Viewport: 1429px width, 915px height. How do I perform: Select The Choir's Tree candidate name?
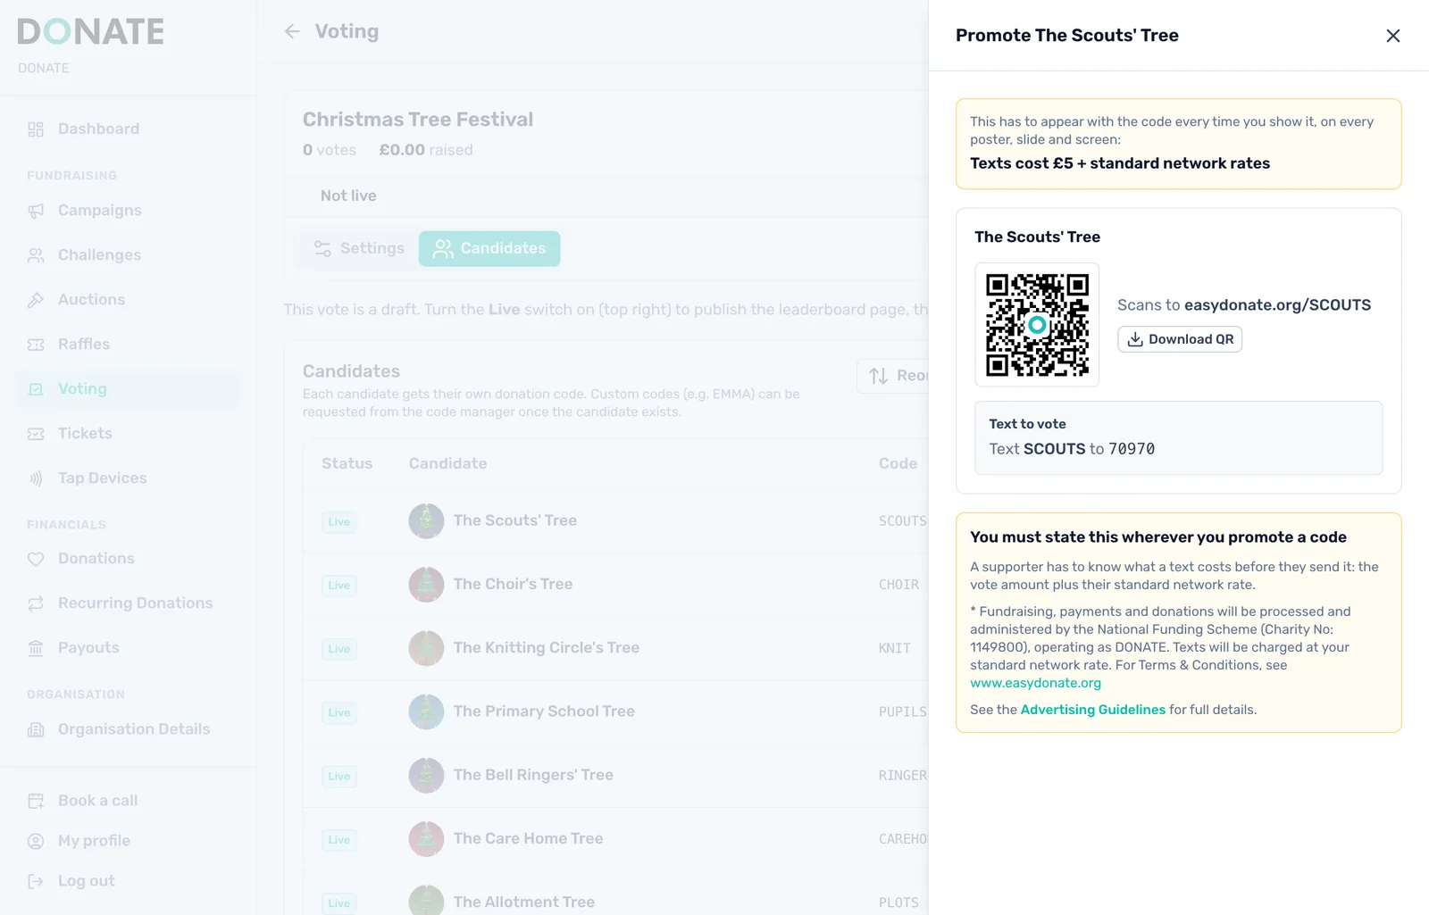(513, 584)
